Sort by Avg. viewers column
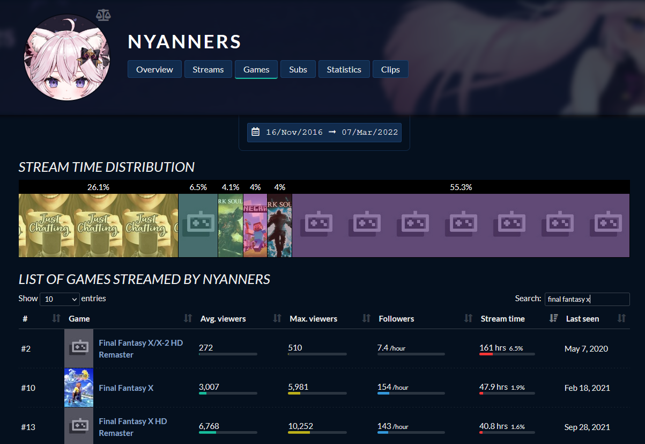Image resolution: width=645 pixels, height=444 pixels. point(240,318)
